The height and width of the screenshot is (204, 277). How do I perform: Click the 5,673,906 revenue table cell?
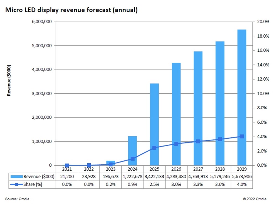(x=242, y=177)
